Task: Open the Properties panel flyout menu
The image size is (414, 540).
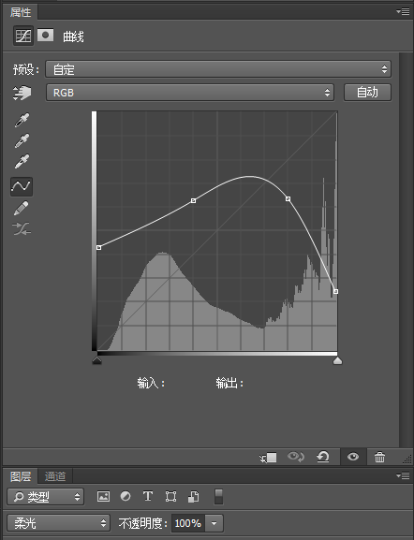Action: pyautogui.click(x=403, y=12)
